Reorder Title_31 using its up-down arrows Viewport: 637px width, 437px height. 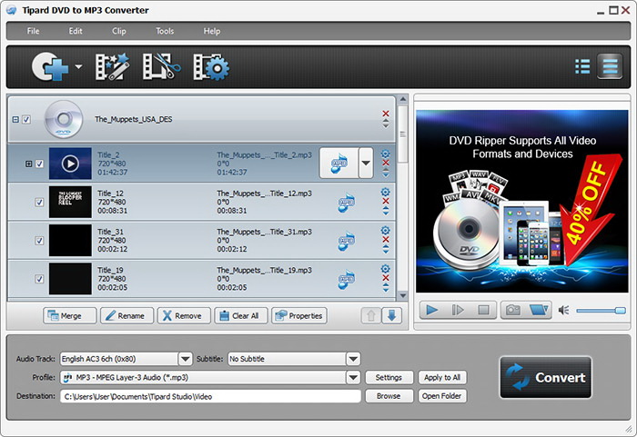pos(386,249)
